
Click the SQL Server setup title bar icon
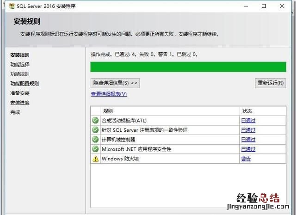coord(12,6)
